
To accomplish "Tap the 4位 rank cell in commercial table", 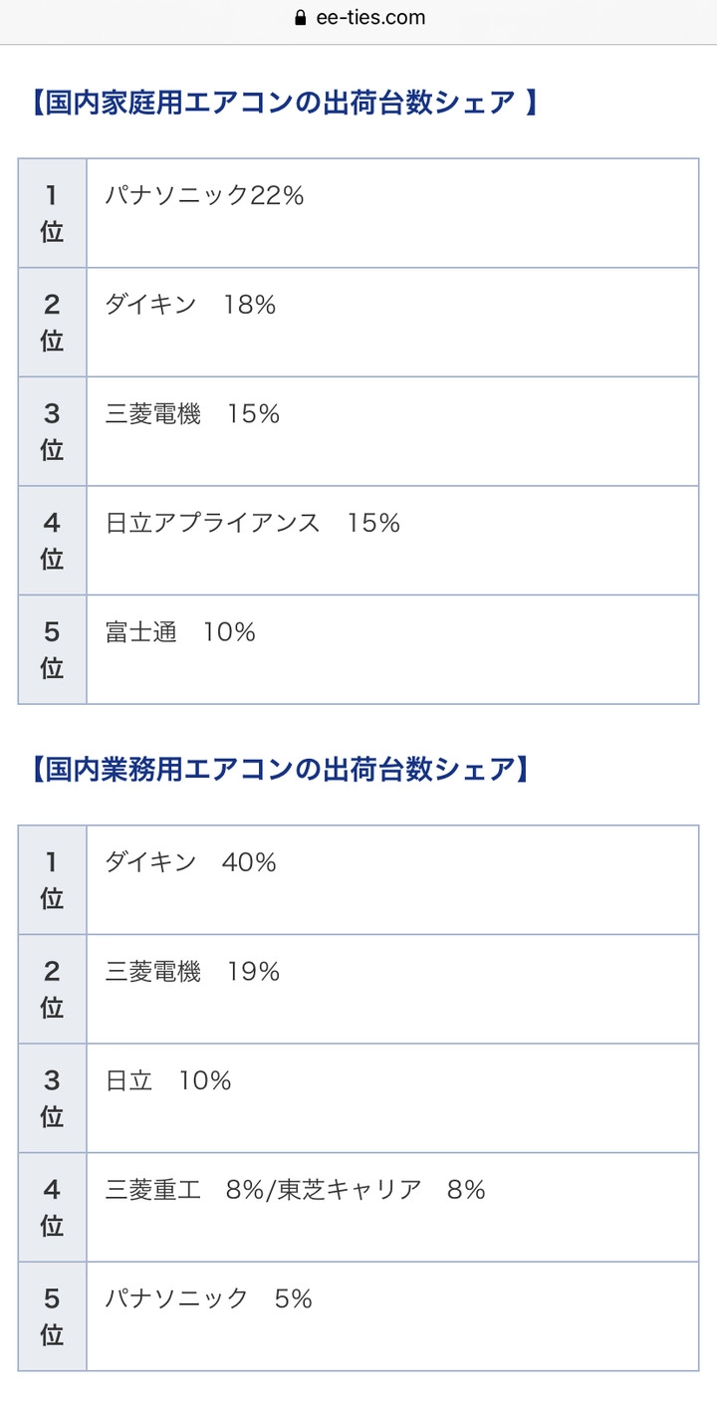I will [x=52, y=1208].
